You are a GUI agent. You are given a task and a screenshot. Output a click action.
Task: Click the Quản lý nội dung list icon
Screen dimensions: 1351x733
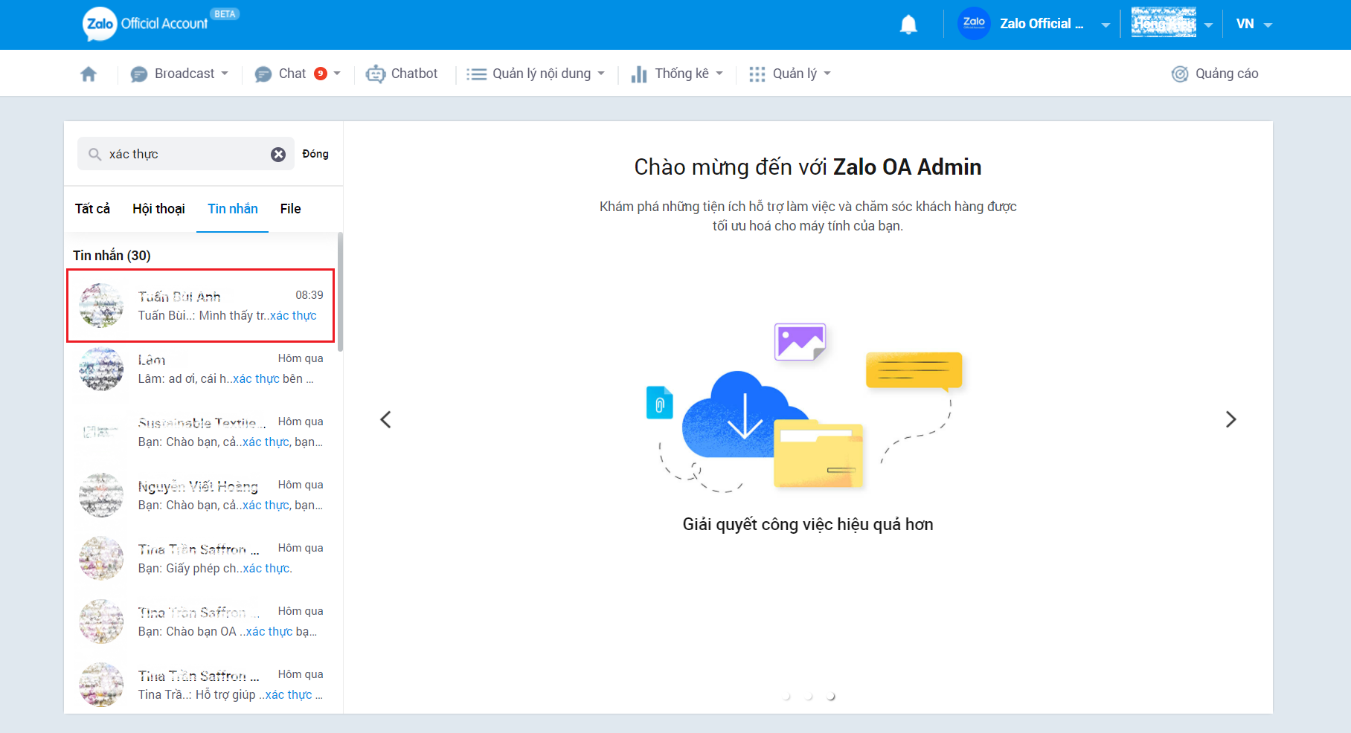click(476, 74)
